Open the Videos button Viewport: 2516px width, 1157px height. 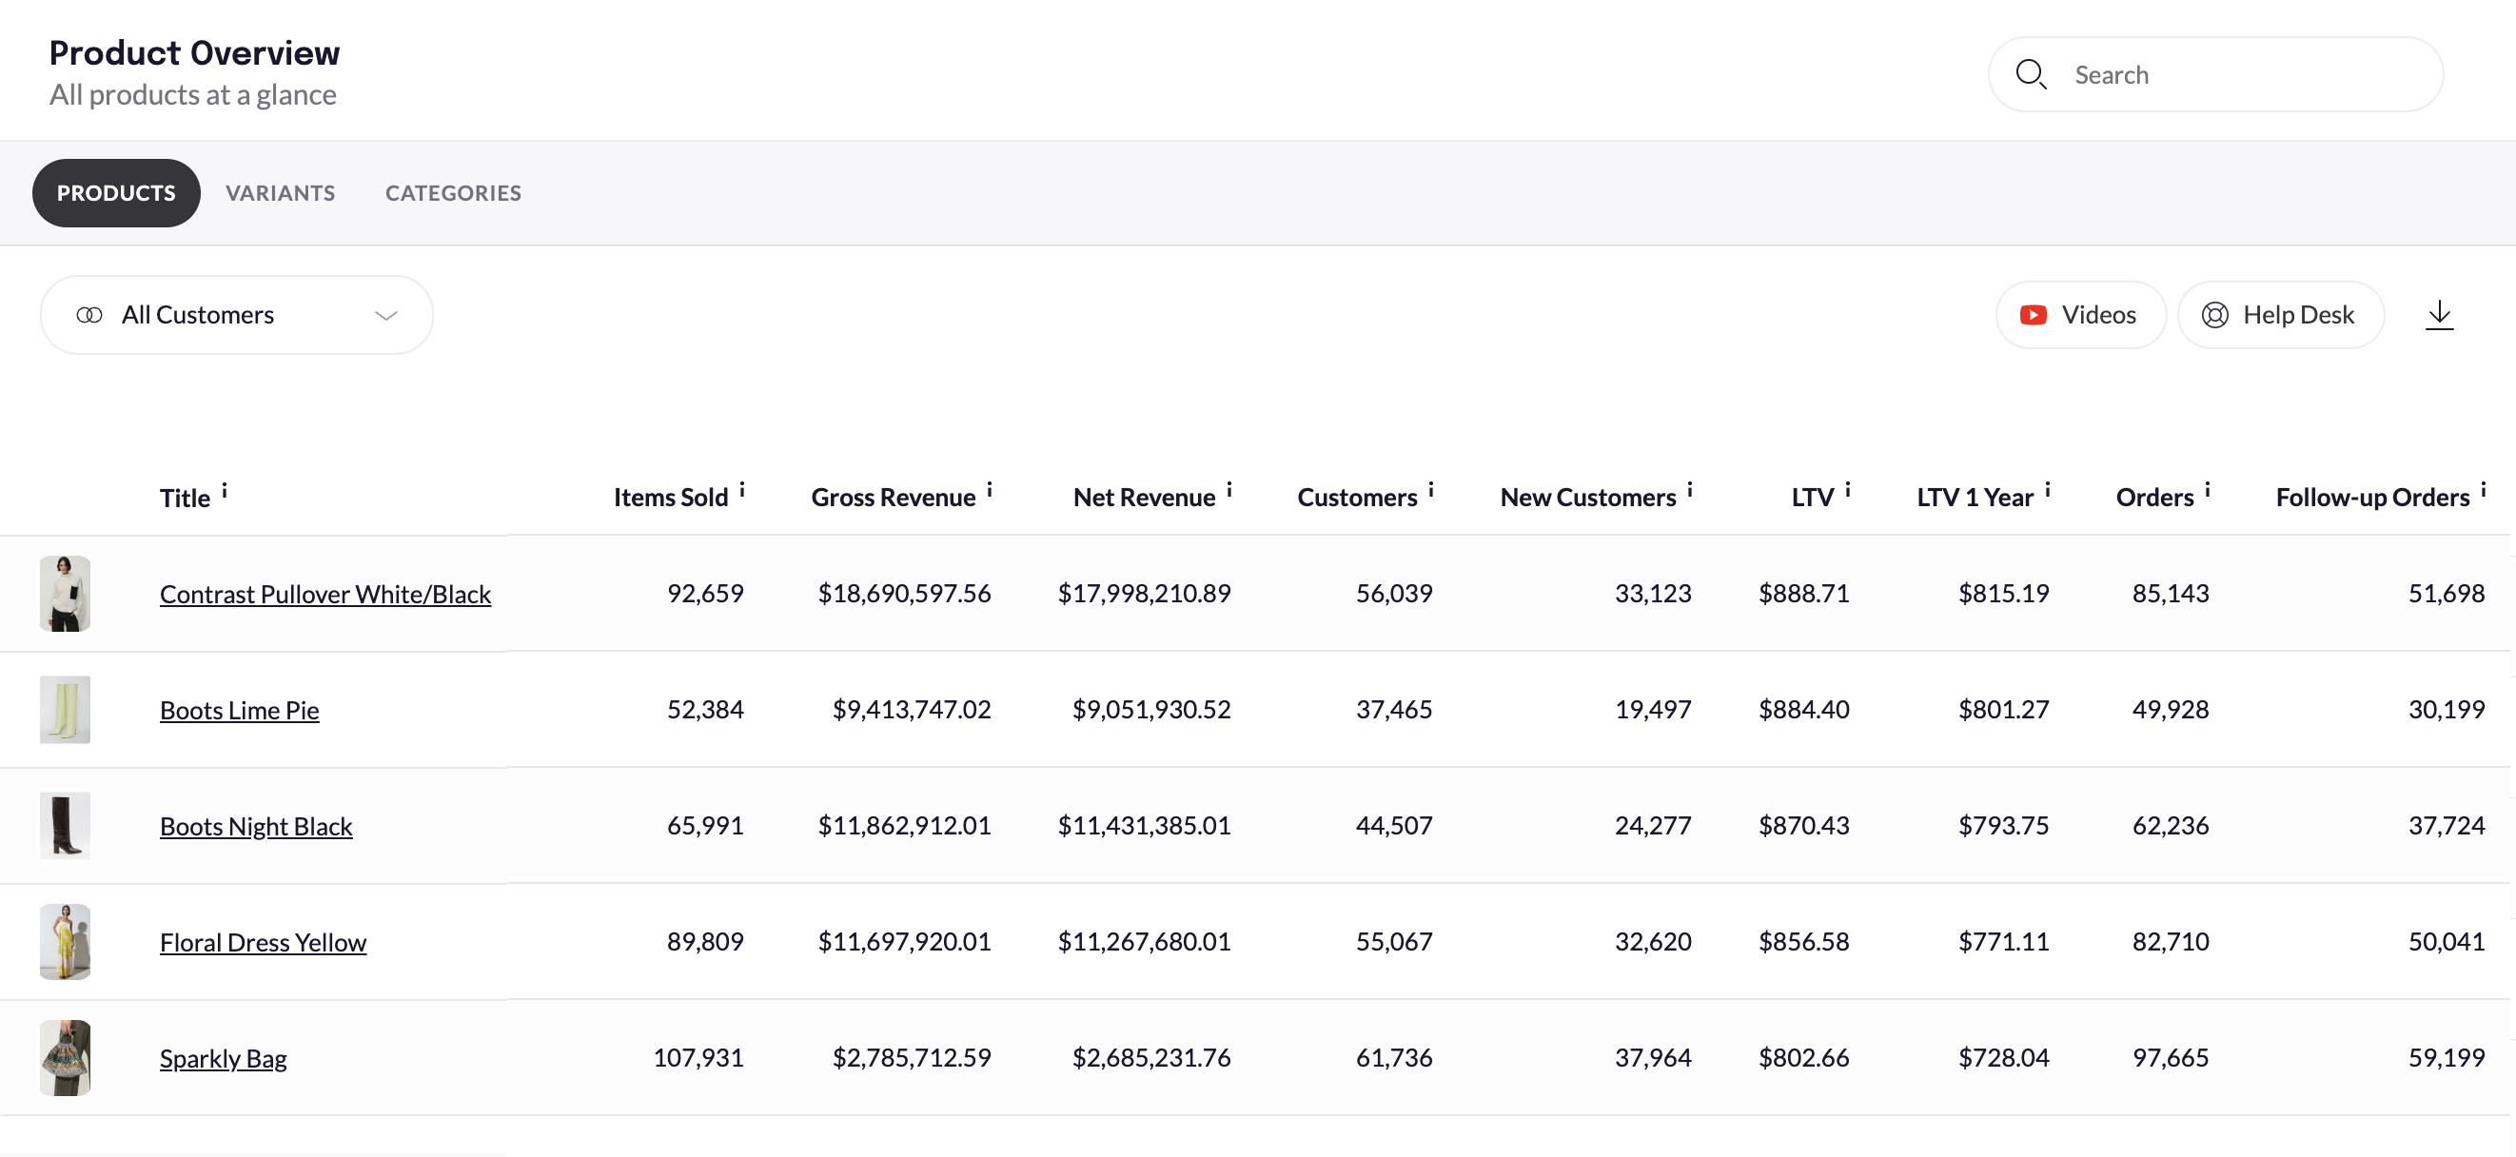[x=2080, y=314]
